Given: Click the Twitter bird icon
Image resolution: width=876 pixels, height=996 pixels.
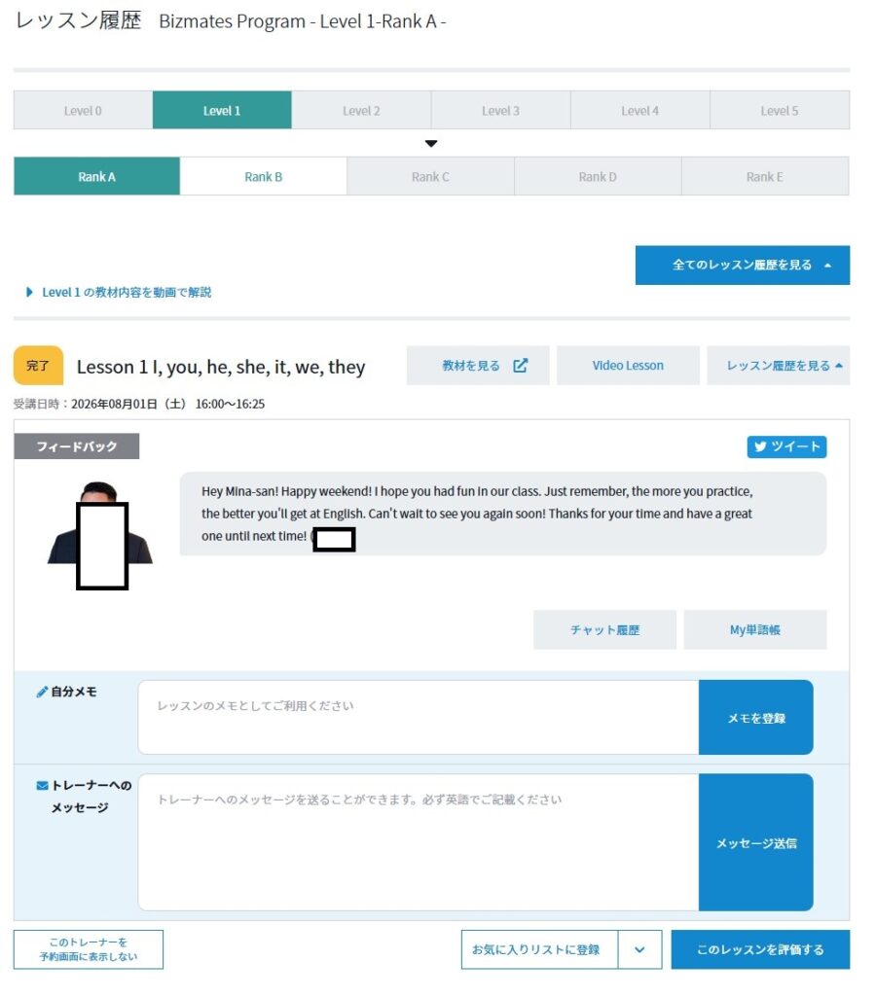Looking at the screenshot, I should 760,446.
